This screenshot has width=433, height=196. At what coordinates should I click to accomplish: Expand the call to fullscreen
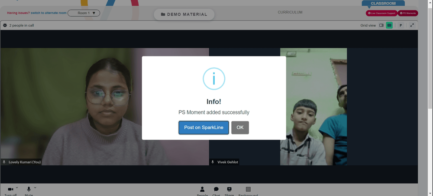(412, 25)
